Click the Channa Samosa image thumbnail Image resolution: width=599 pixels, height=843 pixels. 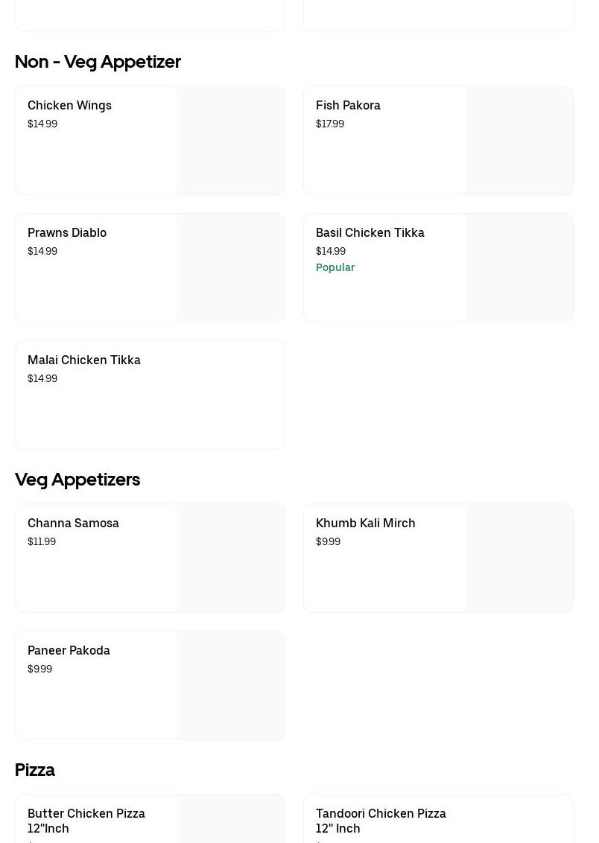pyautogui.click(x=231, y=559)
